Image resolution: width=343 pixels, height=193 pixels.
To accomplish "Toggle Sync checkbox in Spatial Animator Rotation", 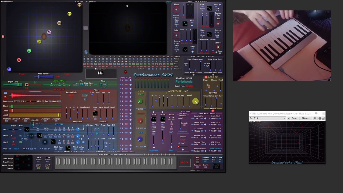I will (x=186, y=66).
